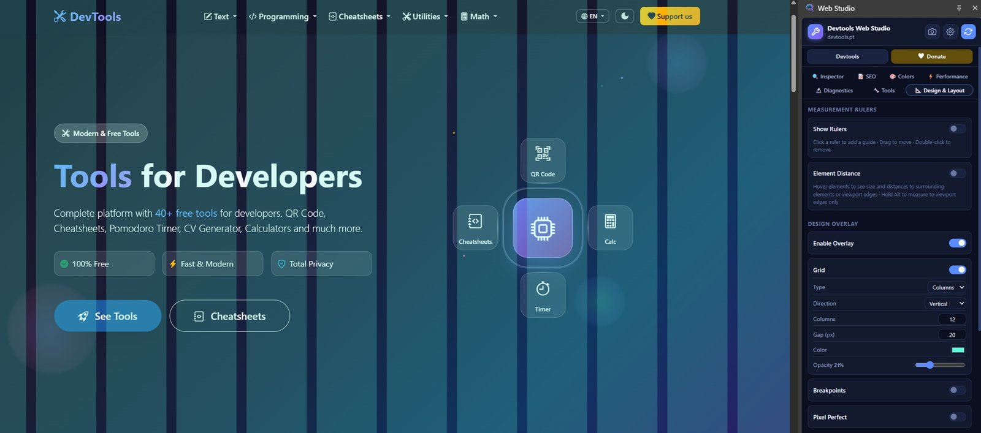Switch to the SEO tab

867,77
